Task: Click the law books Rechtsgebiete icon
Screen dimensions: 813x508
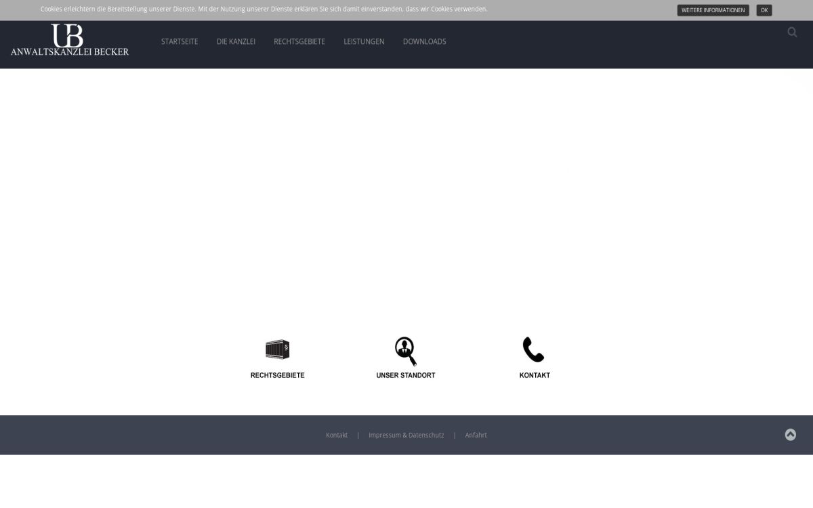Action: pyautogui.click(x=277, y=350)
